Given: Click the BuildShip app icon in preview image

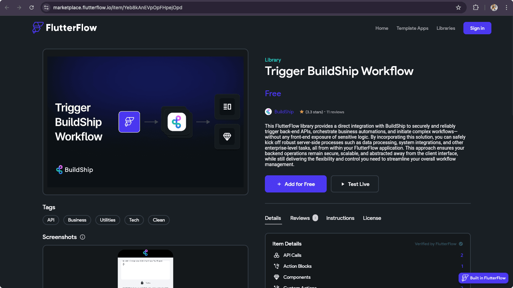Looking at the screenshot, I should pos(177,122).
